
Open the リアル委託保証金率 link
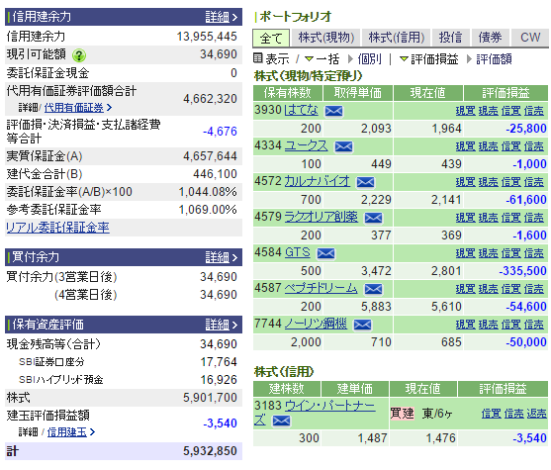pos(57,228)
